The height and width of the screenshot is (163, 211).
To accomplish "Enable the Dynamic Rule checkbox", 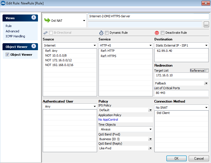I will (107, 33).
